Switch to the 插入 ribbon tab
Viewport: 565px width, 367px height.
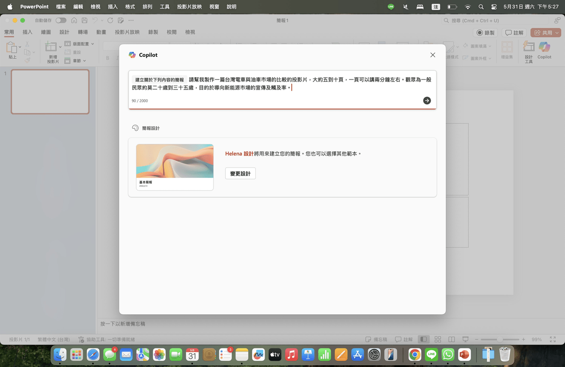(x=27, y=32)
